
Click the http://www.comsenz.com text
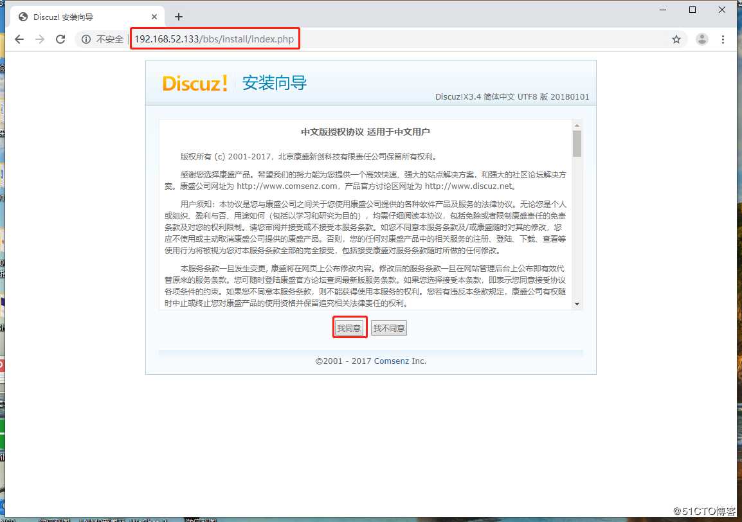point(287,186)
